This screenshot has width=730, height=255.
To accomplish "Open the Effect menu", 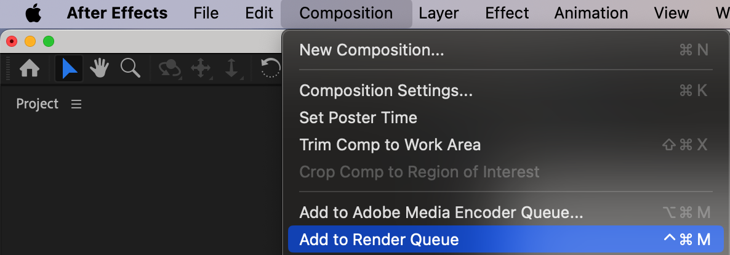I will point(507,13).
